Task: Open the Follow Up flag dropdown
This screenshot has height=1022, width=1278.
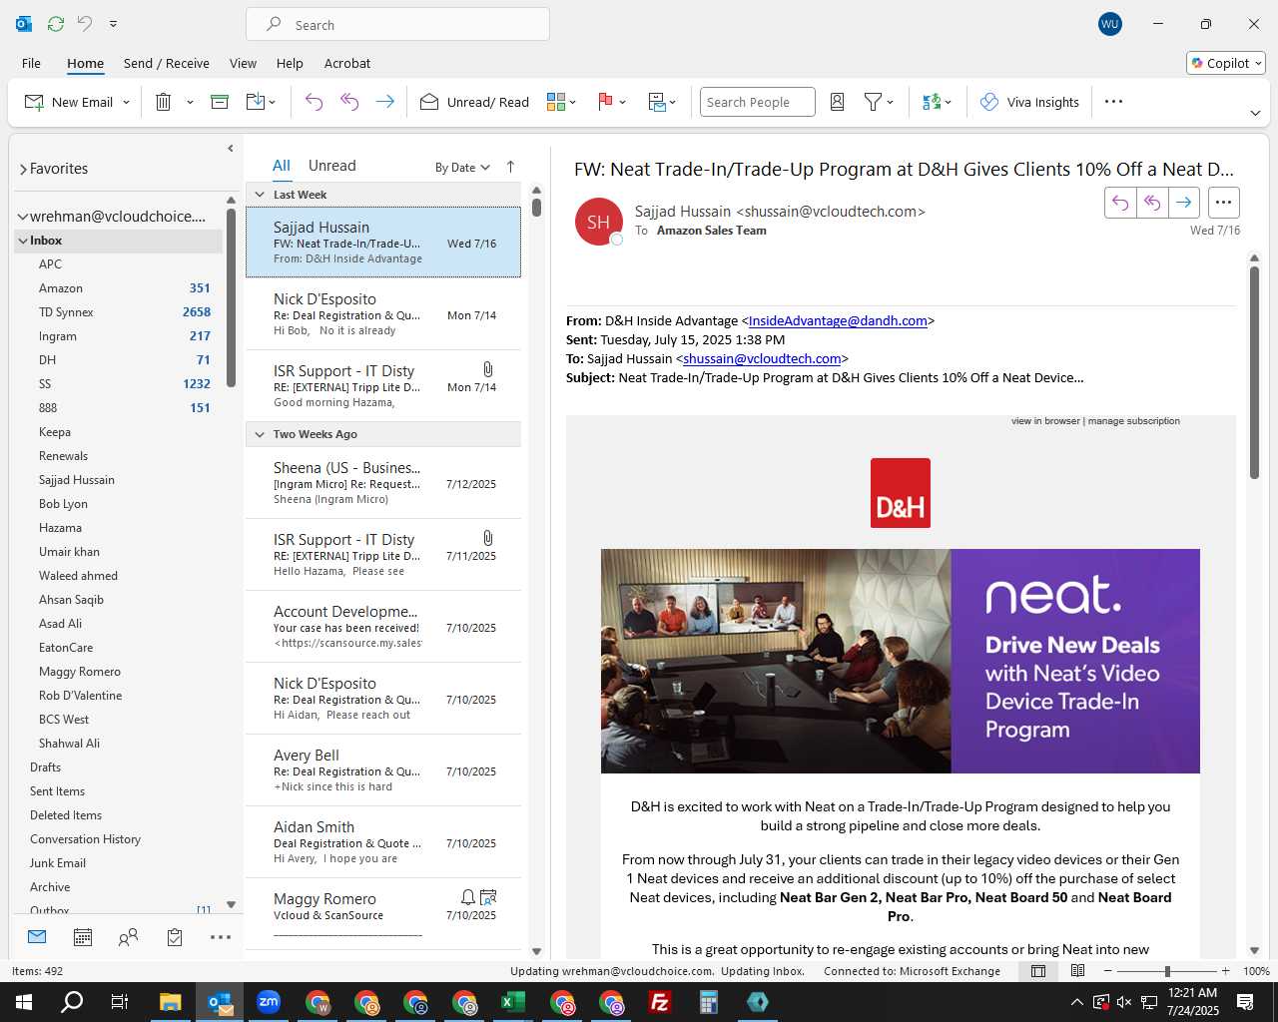Action: [x=611, y=102]
